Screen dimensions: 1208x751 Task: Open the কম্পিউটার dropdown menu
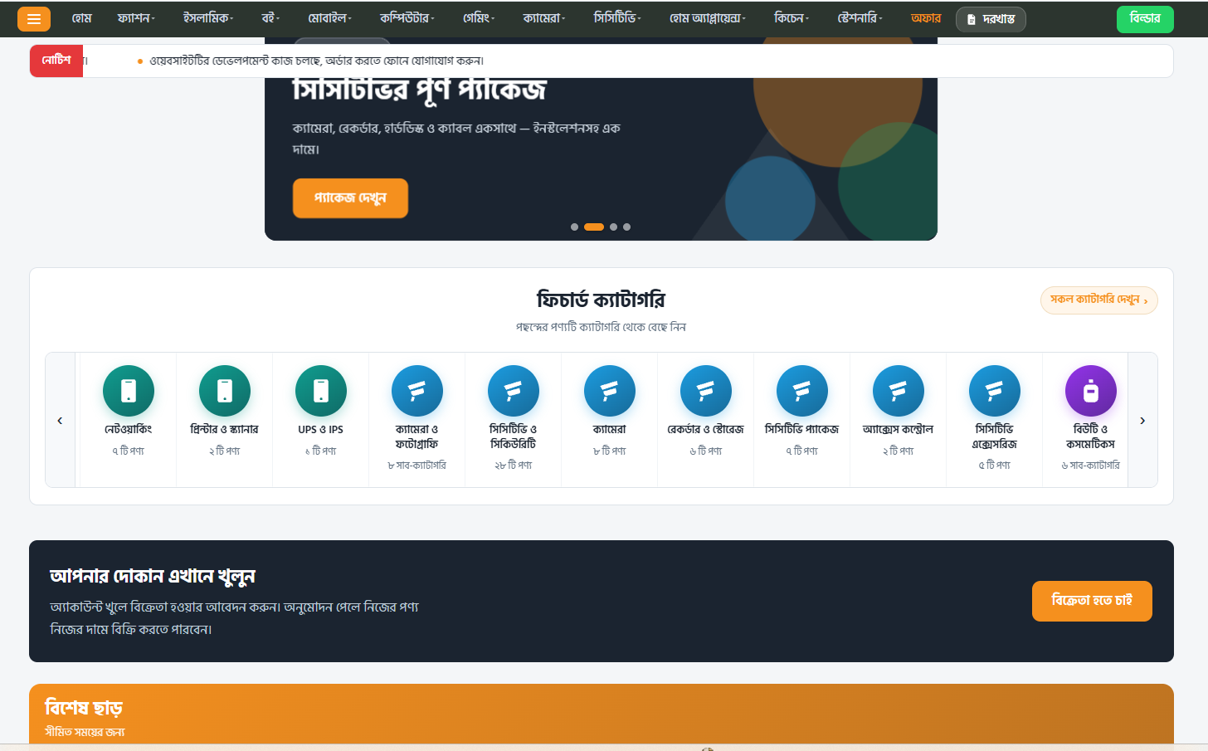pos(407,18)
